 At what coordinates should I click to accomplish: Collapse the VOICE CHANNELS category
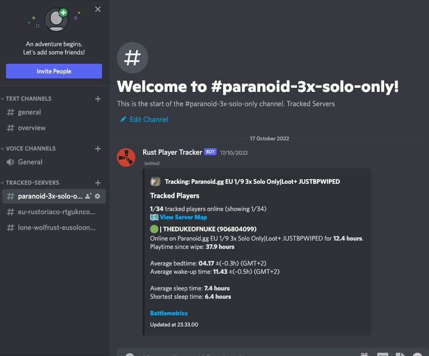click(x=28, y=149)
